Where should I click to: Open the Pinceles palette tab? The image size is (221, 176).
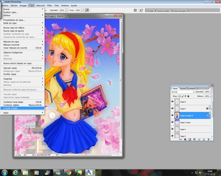pyautogui.click(x=150, y=11)
